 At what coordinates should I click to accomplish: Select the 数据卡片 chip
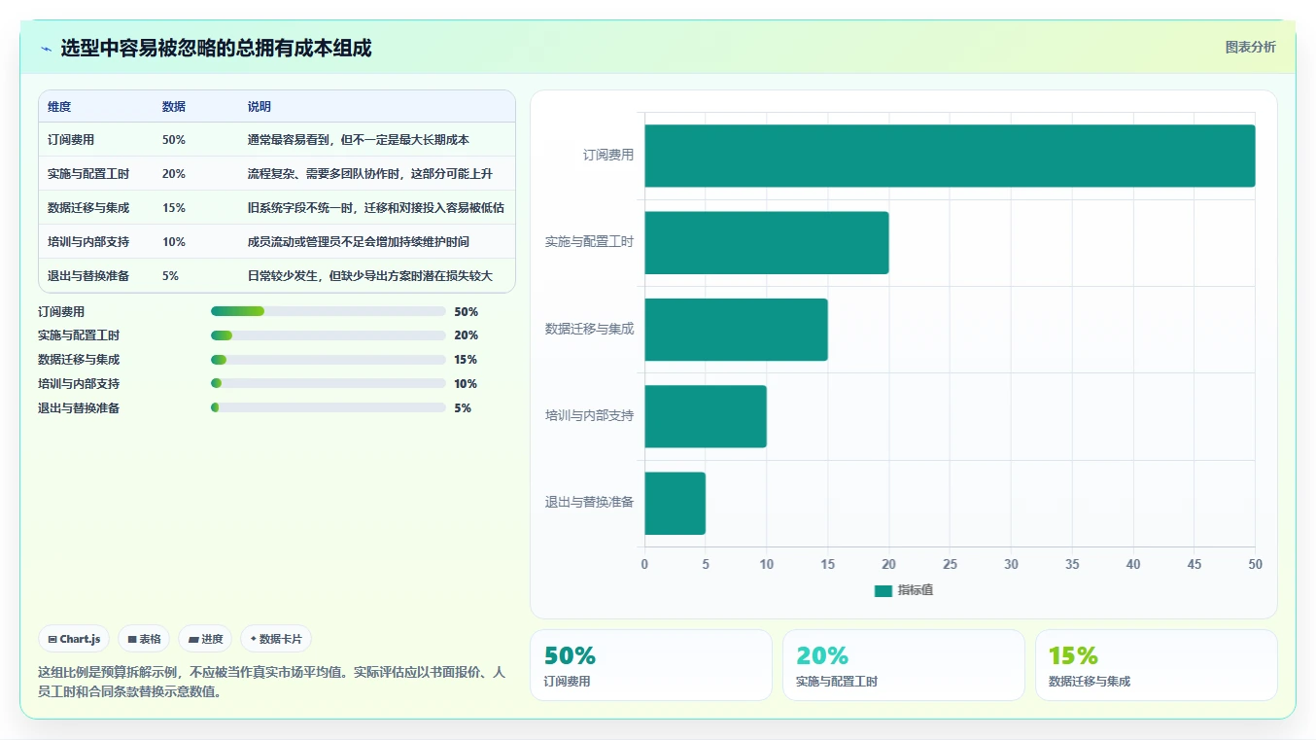tap(276, 639)
